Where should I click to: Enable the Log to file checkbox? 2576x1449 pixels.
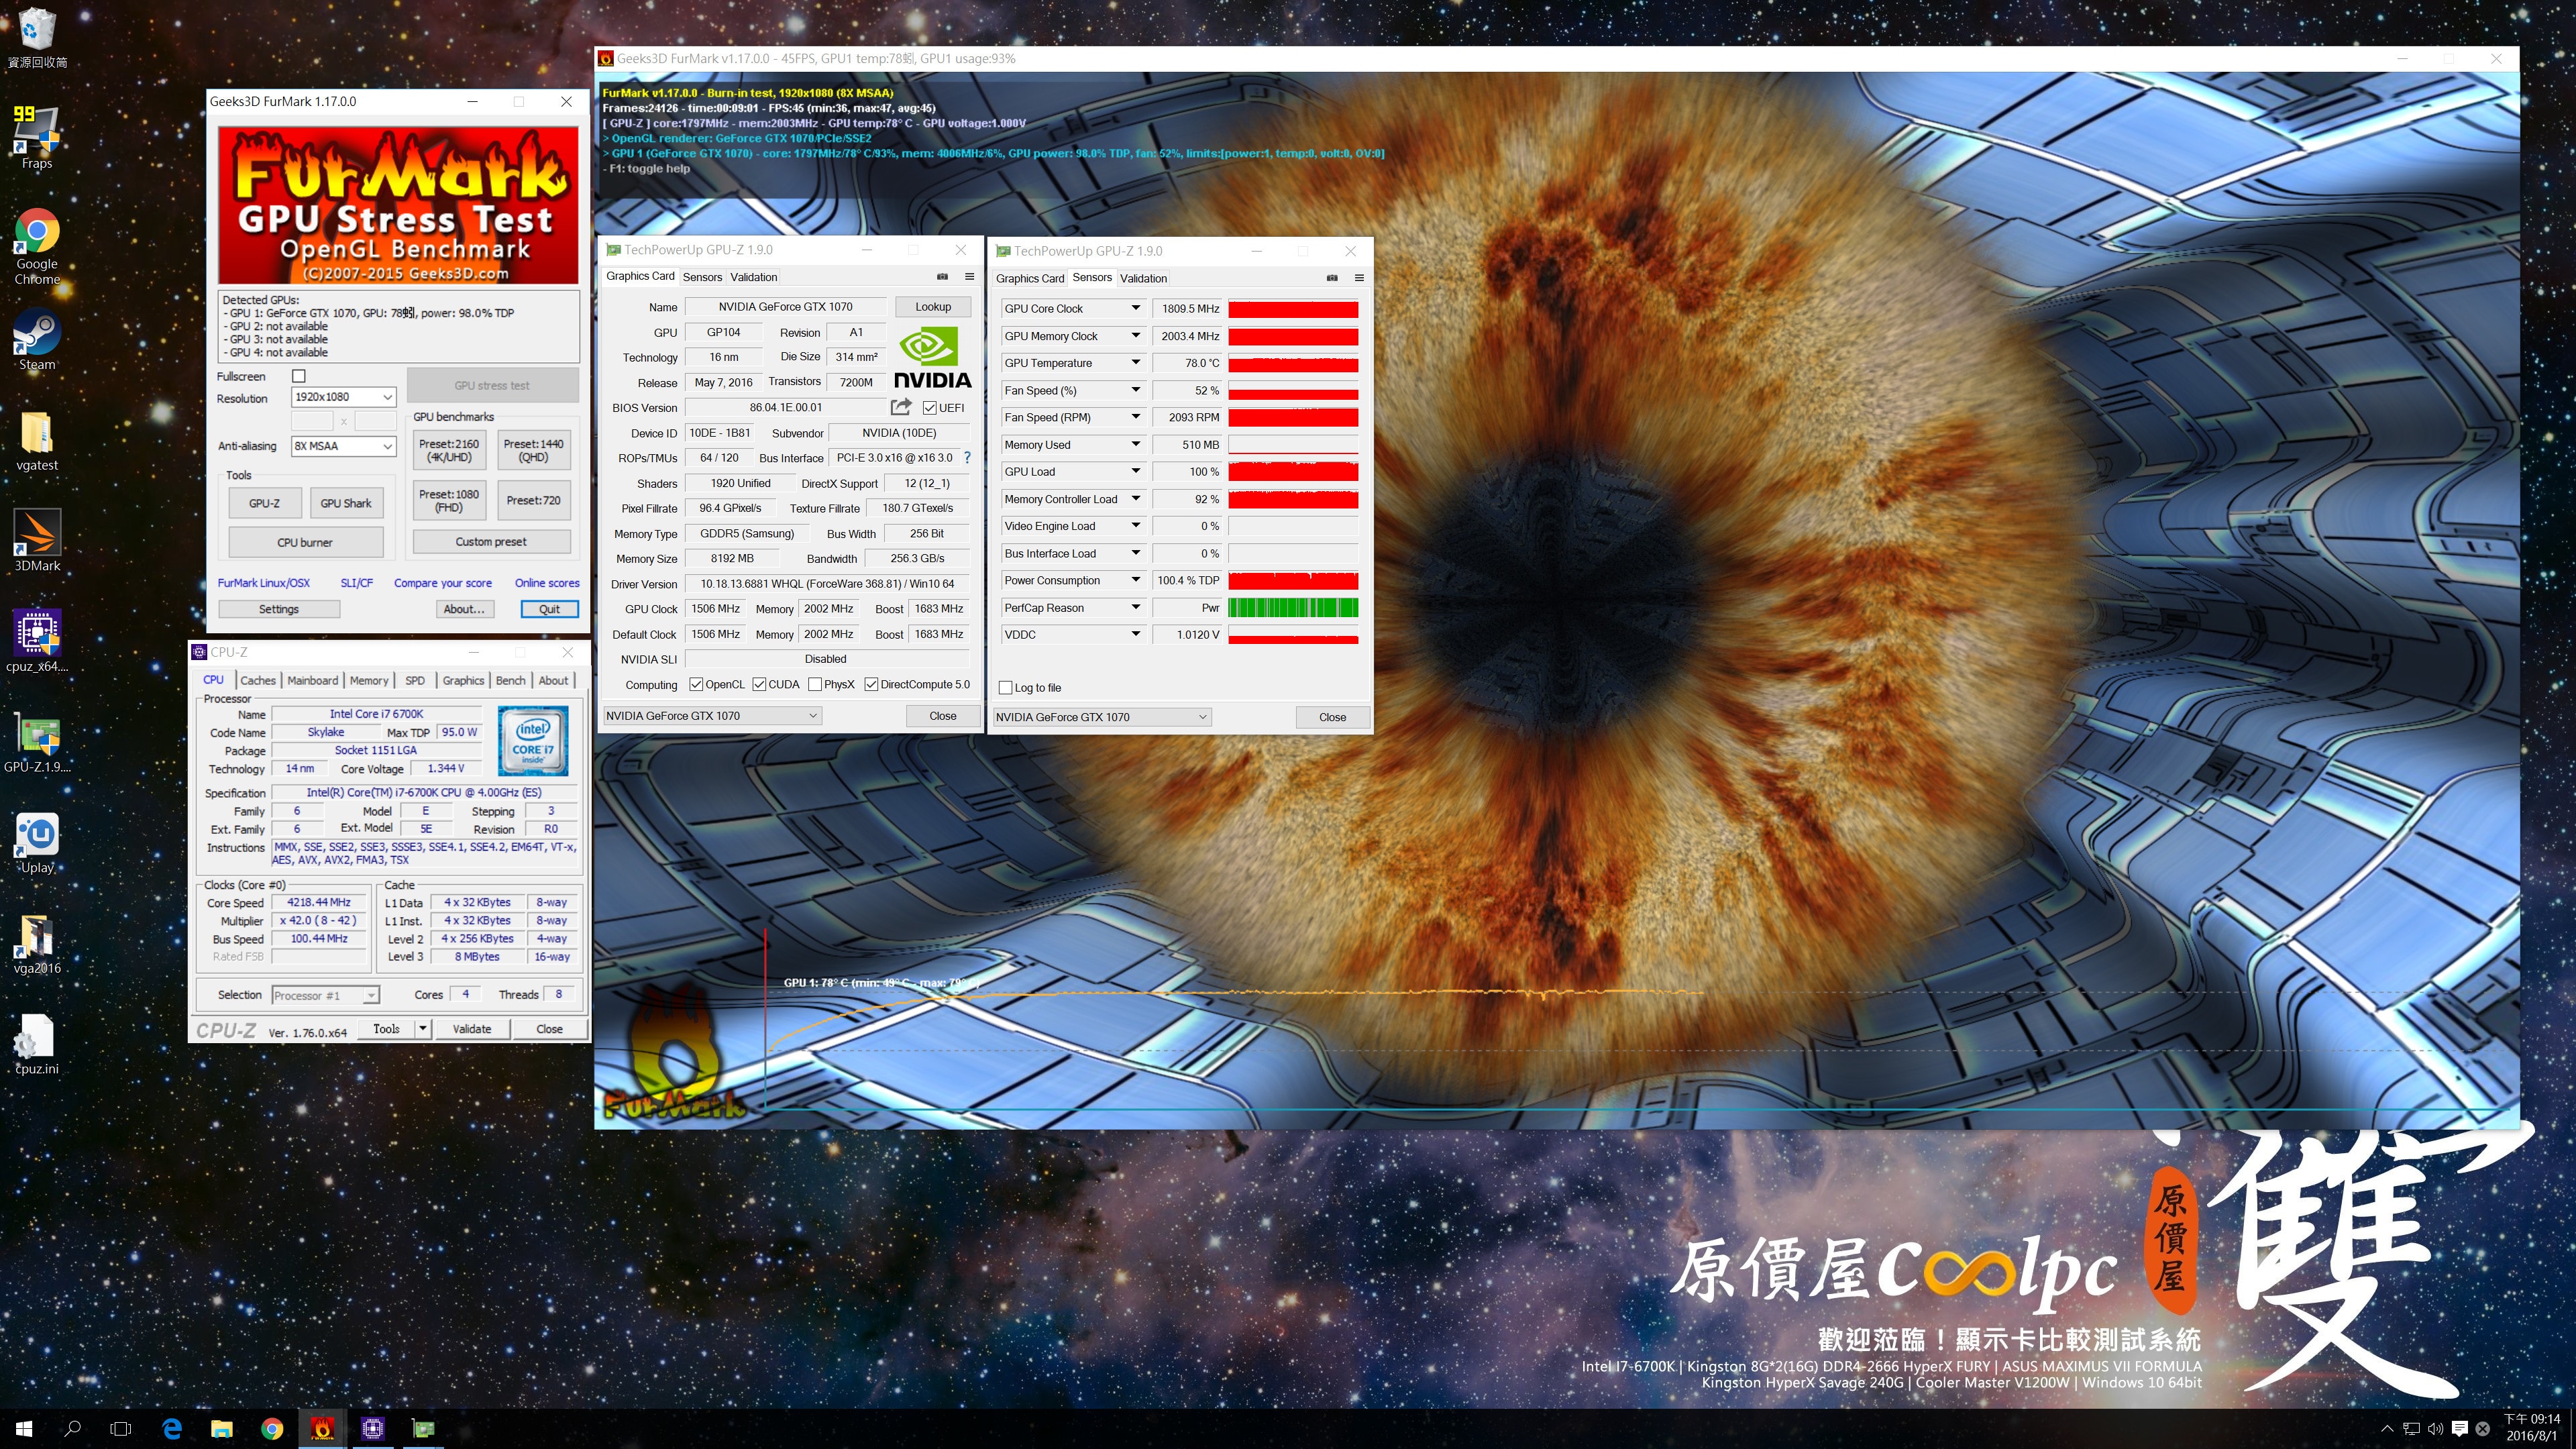pyautogui.click(x=1006, y=688)
